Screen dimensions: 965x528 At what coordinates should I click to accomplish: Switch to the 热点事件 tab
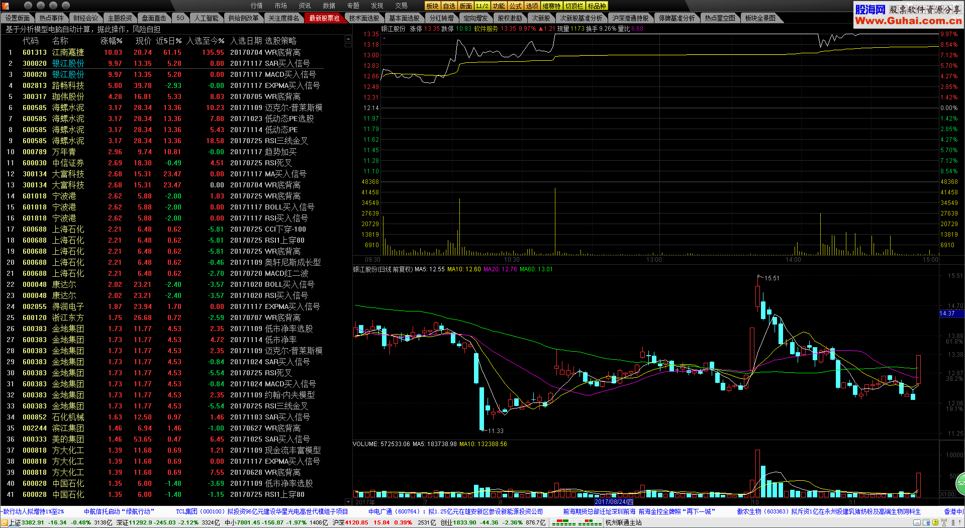pos(52,18)
